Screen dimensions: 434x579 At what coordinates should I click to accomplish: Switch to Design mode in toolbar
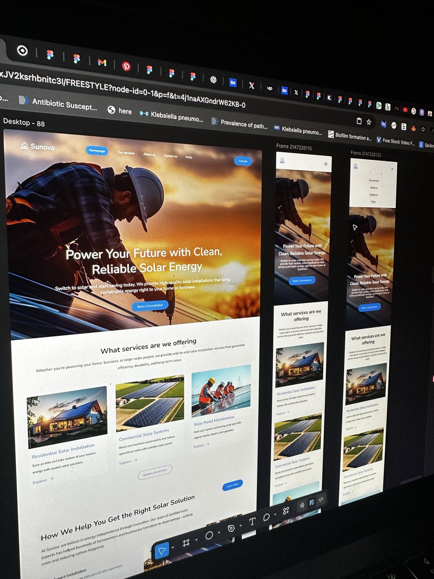(312, 502)
